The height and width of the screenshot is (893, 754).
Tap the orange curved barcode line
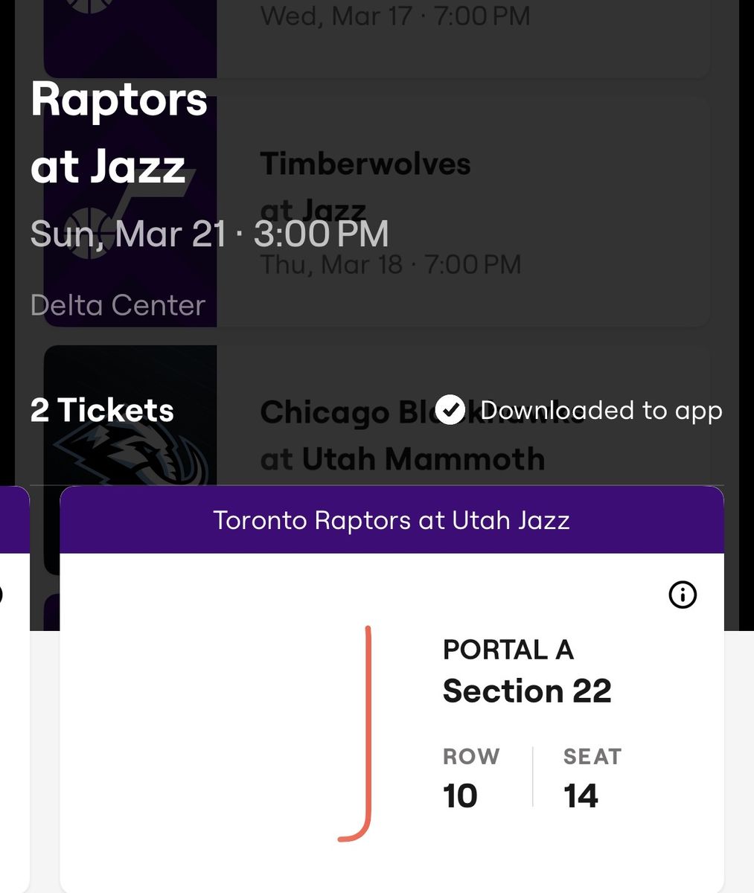(x=355, y=734)
